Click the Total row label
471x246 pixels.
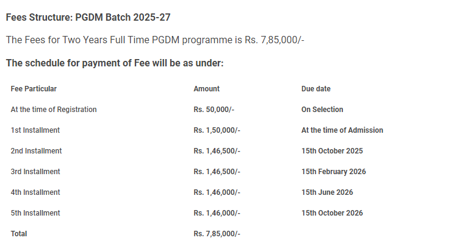(x=19, y=234)
